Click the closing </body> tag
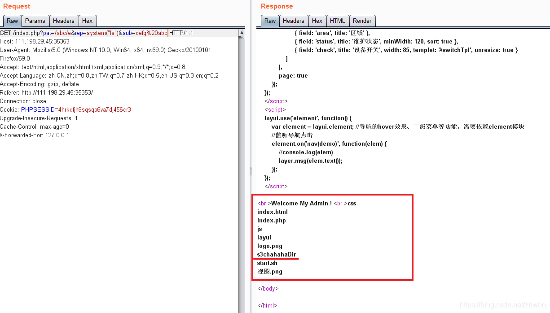This screenshot has width=550, height=313. 268,288
